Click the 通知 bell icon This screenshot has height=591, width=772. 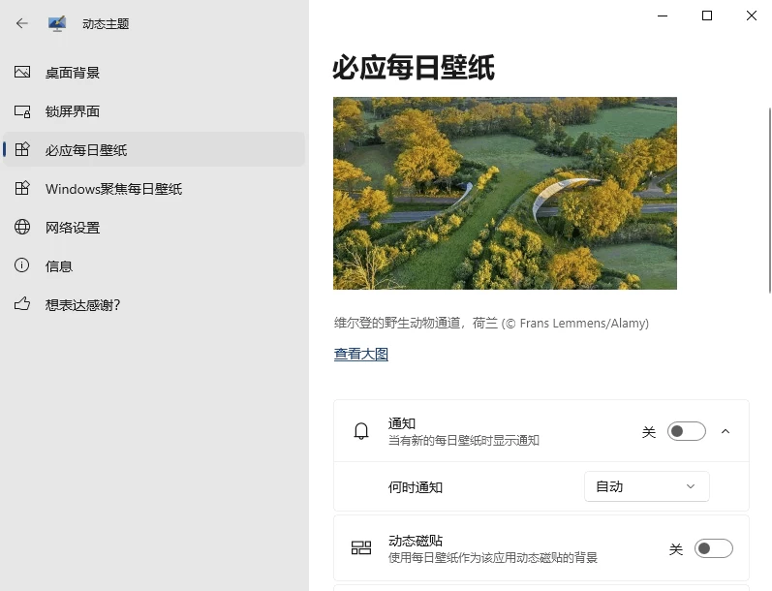tap(361, 431)
